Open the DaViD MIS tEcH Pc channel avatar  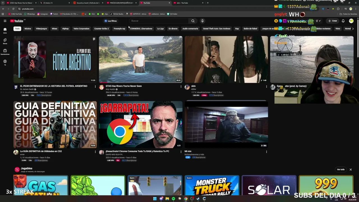pos(102,152)
